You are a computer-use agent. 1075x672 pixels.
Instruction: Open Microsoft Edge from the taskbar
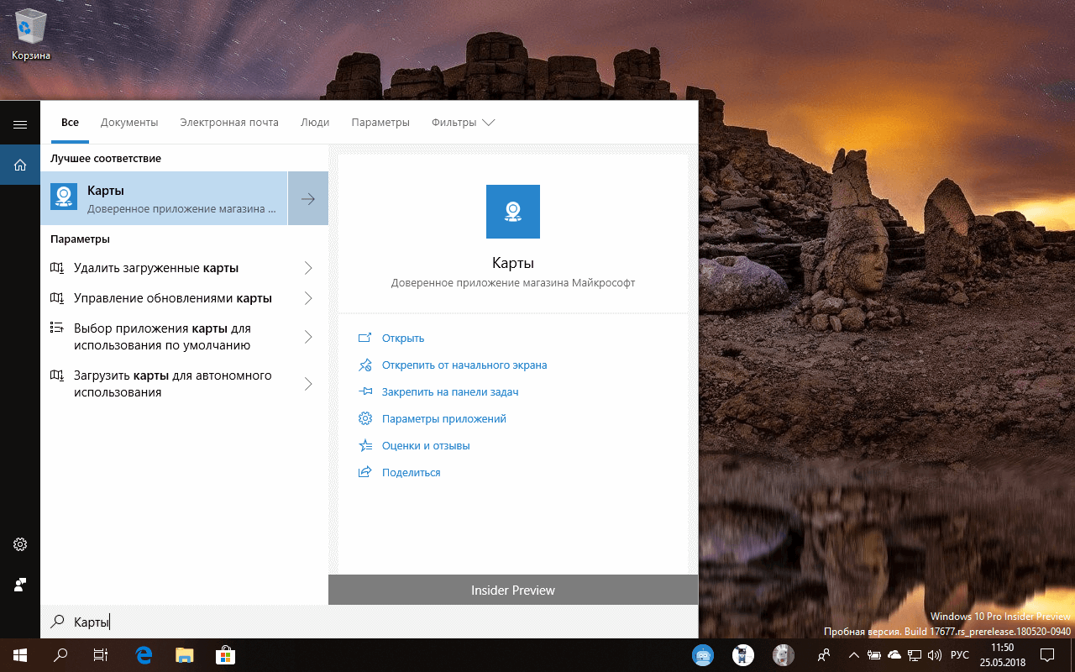coord(143,654)
